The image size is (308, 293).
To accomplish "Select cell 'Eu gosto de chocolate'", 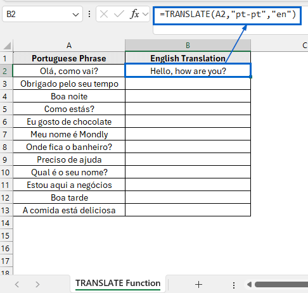I will pos(69,122).
